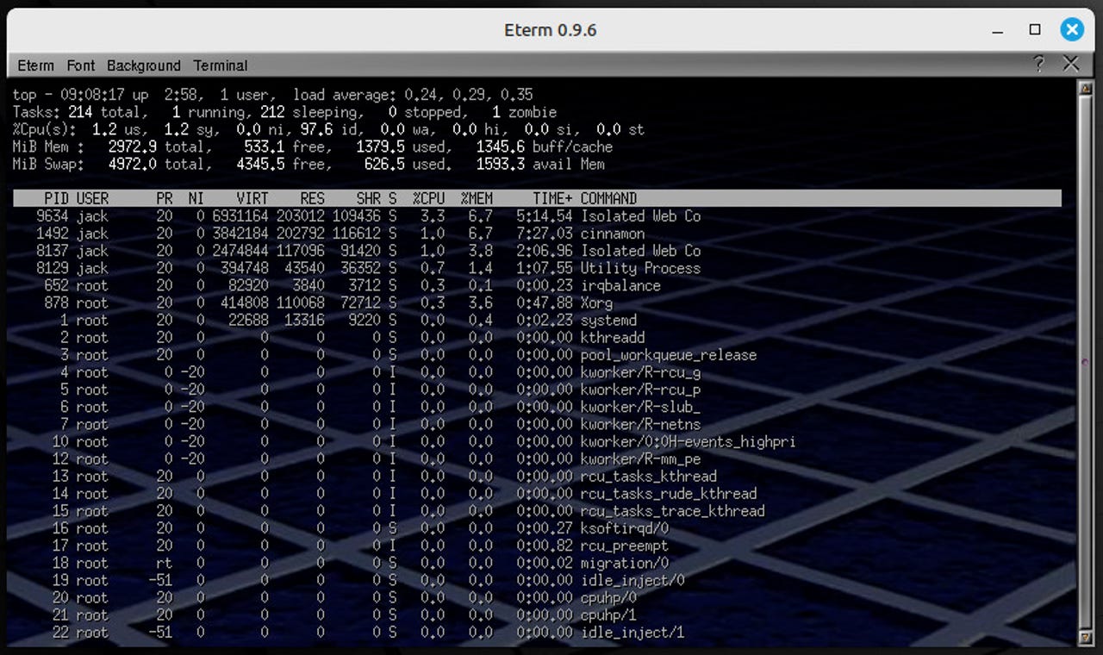Open the Terminal menu
1103x655 pixels.
click(x=221, y=65)
